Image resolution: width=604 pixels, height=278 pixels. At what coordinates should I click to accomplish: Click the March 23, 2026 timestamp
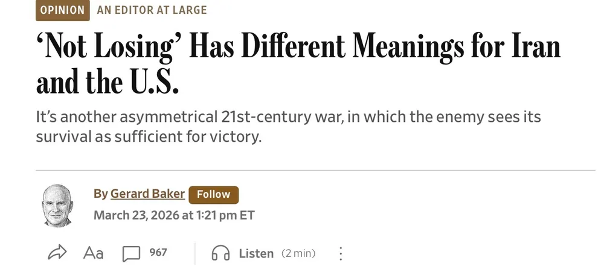coord(174,215)
